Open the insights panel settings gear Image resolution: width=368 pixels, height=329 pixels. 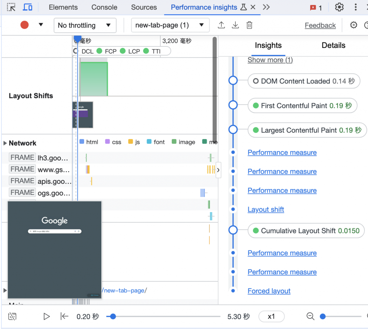[x=354, y=25]
